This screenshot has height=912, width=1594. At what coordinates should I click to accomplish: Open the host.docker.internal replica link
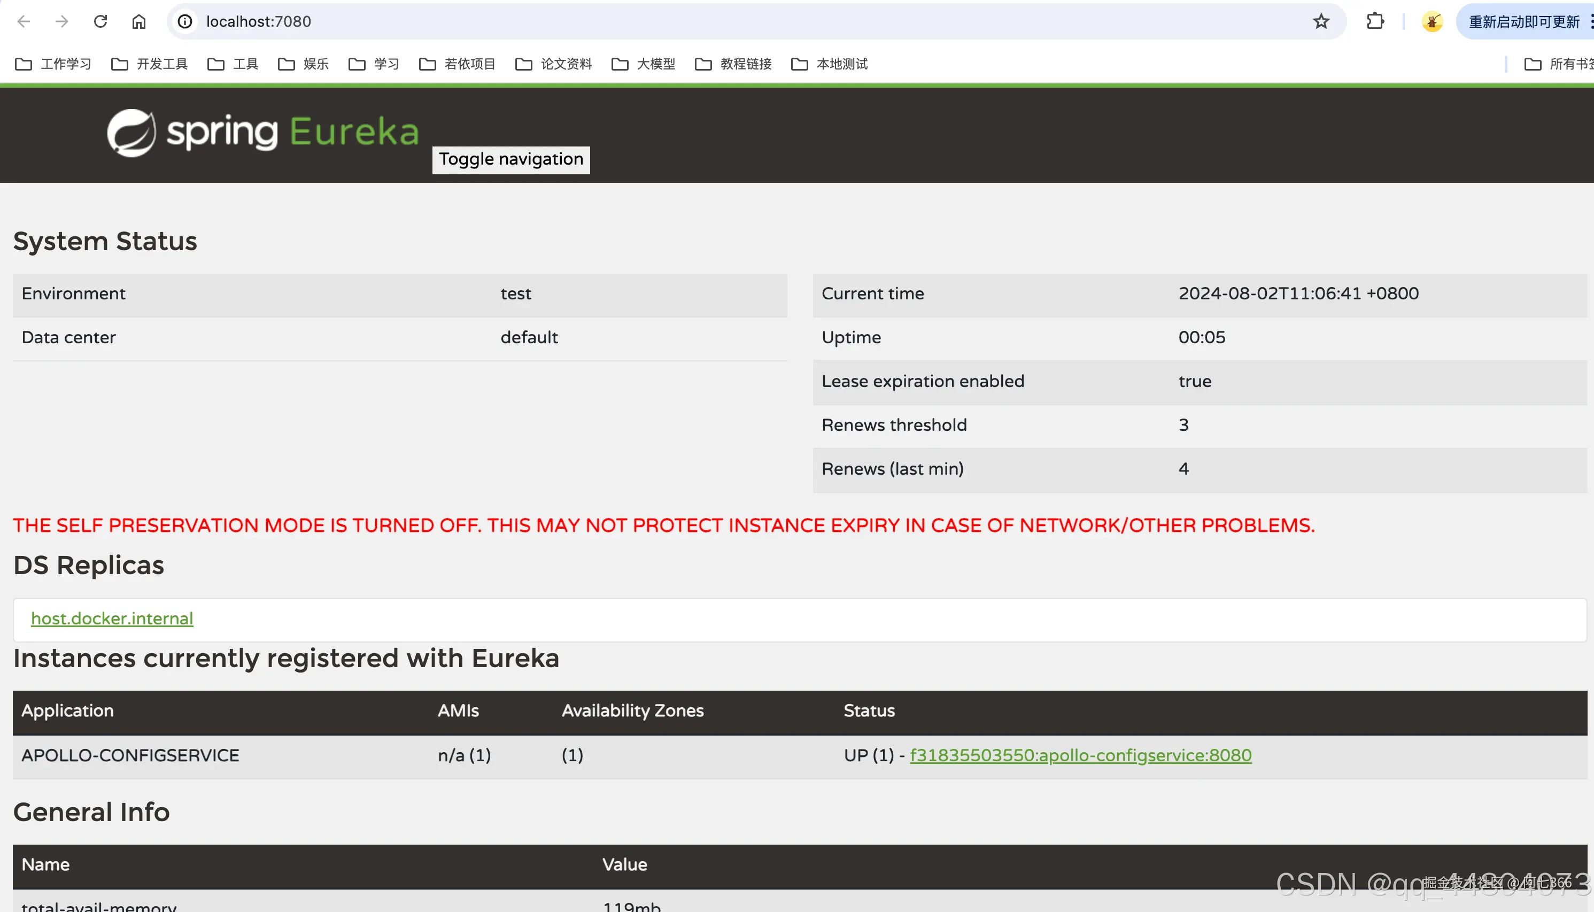click(x=112, y=618)
